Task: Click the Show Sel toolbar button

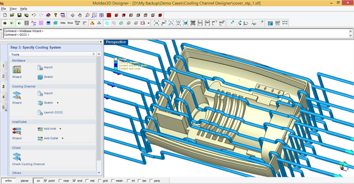Action: tap(77, 23)
